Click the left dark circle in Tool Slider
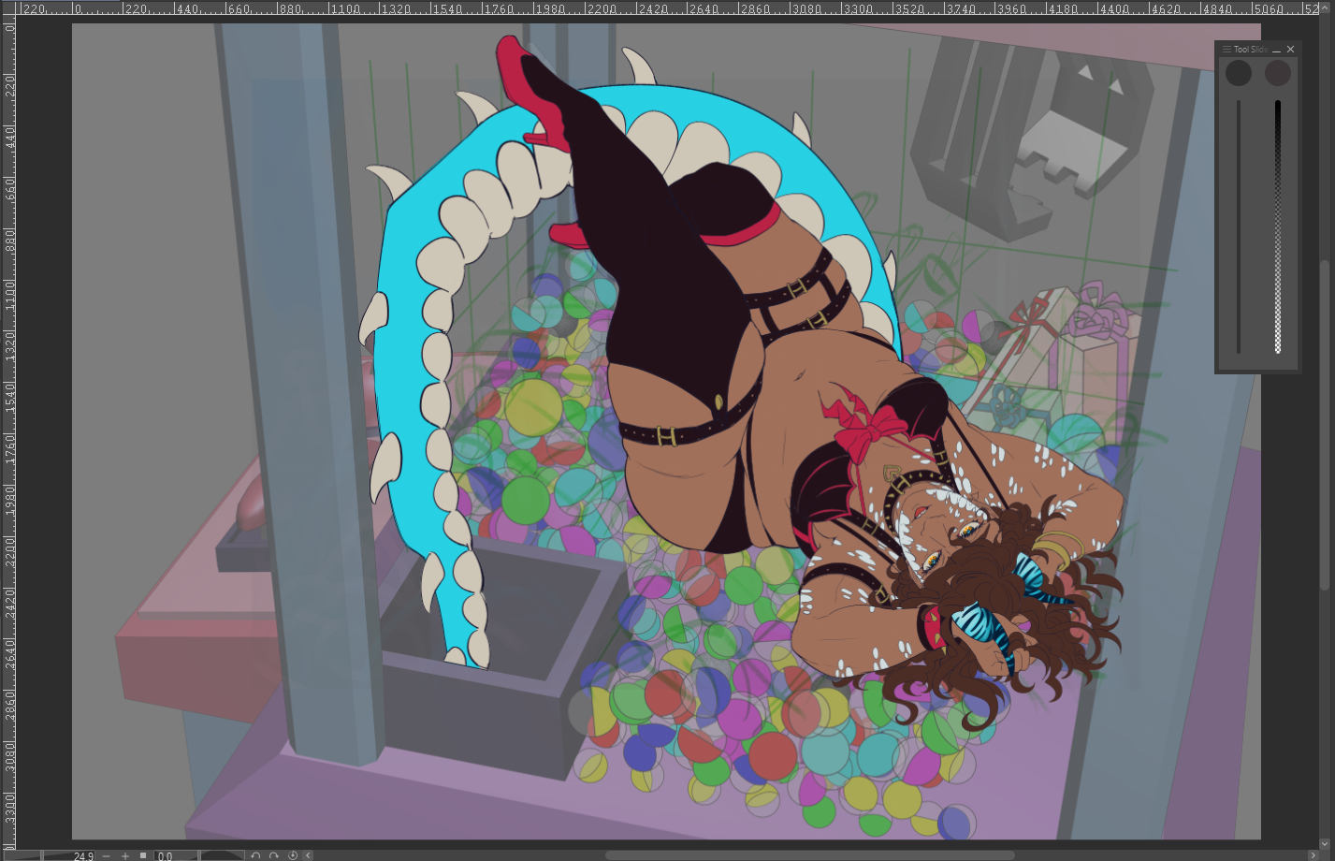Screen dimensions: 1335x861 click(x=1239, y=73)
